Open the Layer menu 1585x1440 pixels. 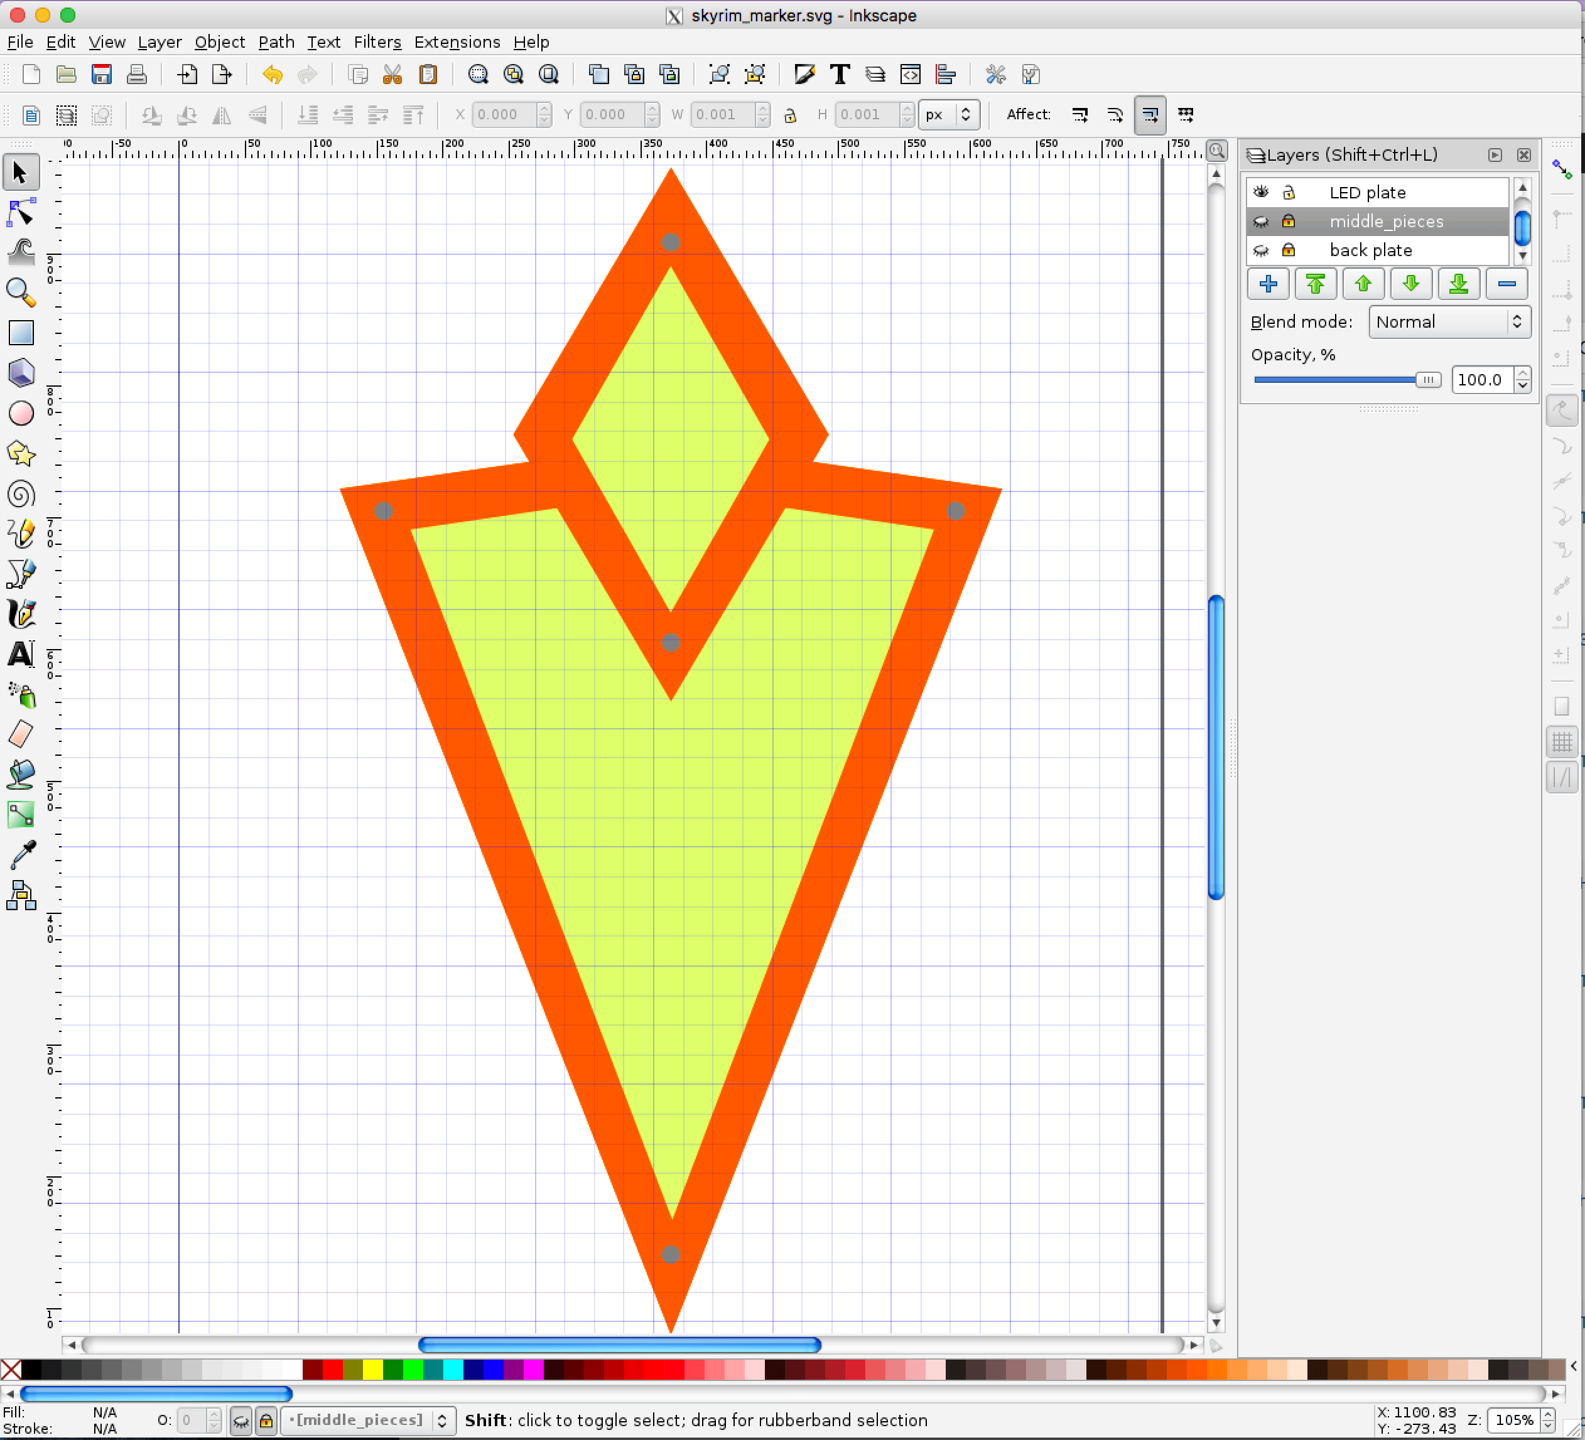tap(160, 41)
